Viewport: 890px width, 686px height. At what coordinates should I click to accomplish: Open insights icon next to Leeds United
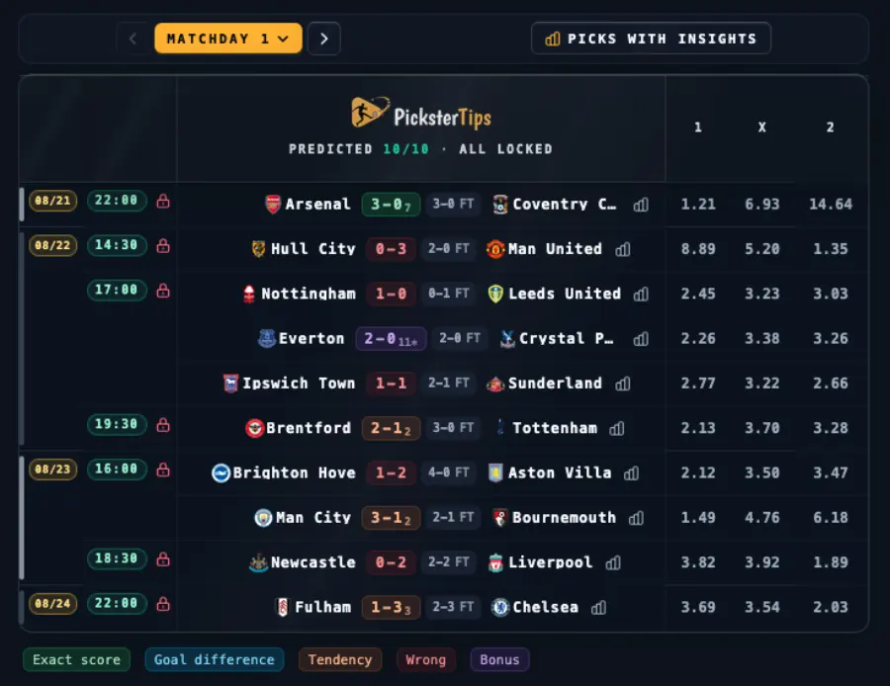[641, 294]
